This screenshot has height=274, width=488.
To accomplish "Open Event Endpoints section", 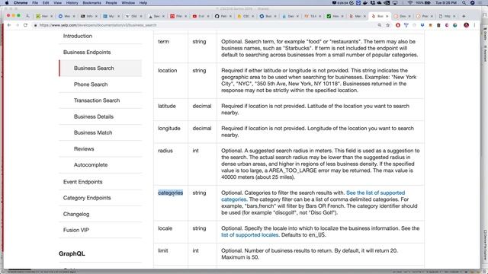I will pos(83,182).
